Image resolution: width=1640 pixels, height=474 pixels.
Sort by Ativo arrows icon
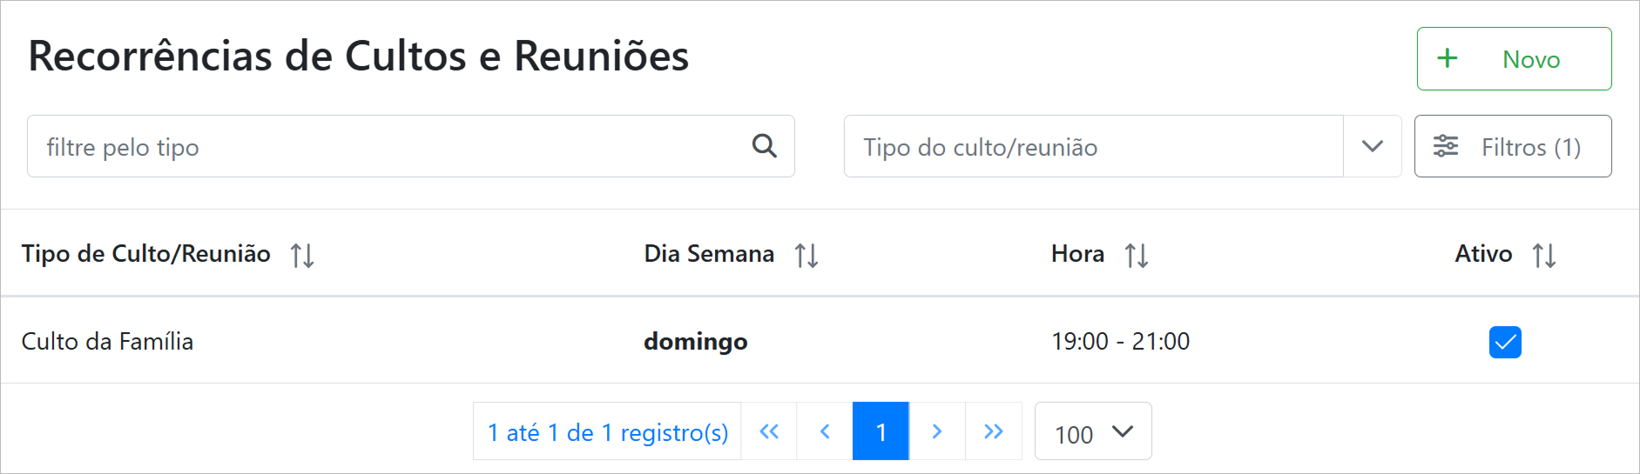point(1544,255)
